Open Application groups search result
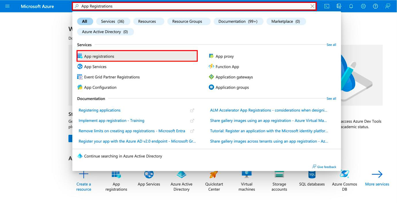This screenshot has height=203, width=397. 232,87
